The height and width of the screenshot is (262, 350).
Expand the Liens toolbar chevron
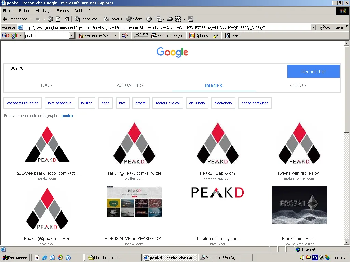point(347,26)
